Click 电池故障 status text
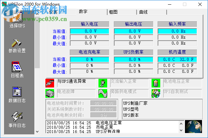 (x=66, y=91)
